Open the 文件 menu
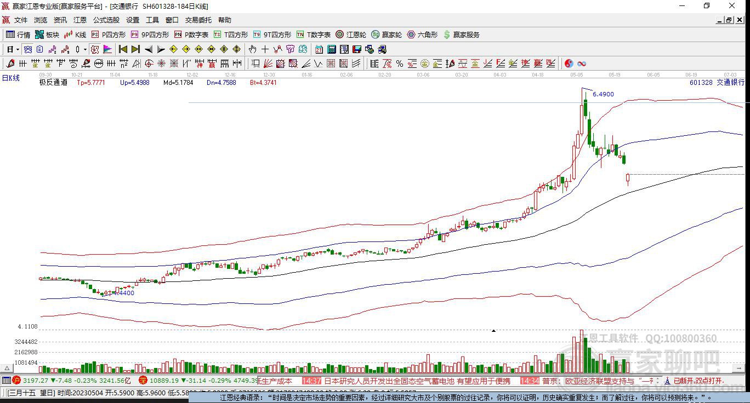 (x=21, y=20)
